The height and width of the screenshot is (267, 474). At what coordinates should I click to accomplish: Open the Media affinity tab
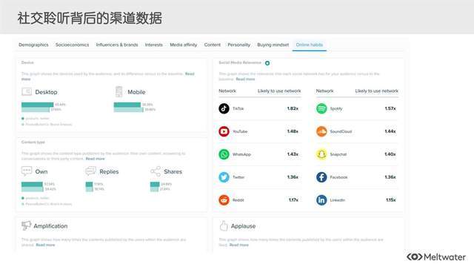coord(184,44)
